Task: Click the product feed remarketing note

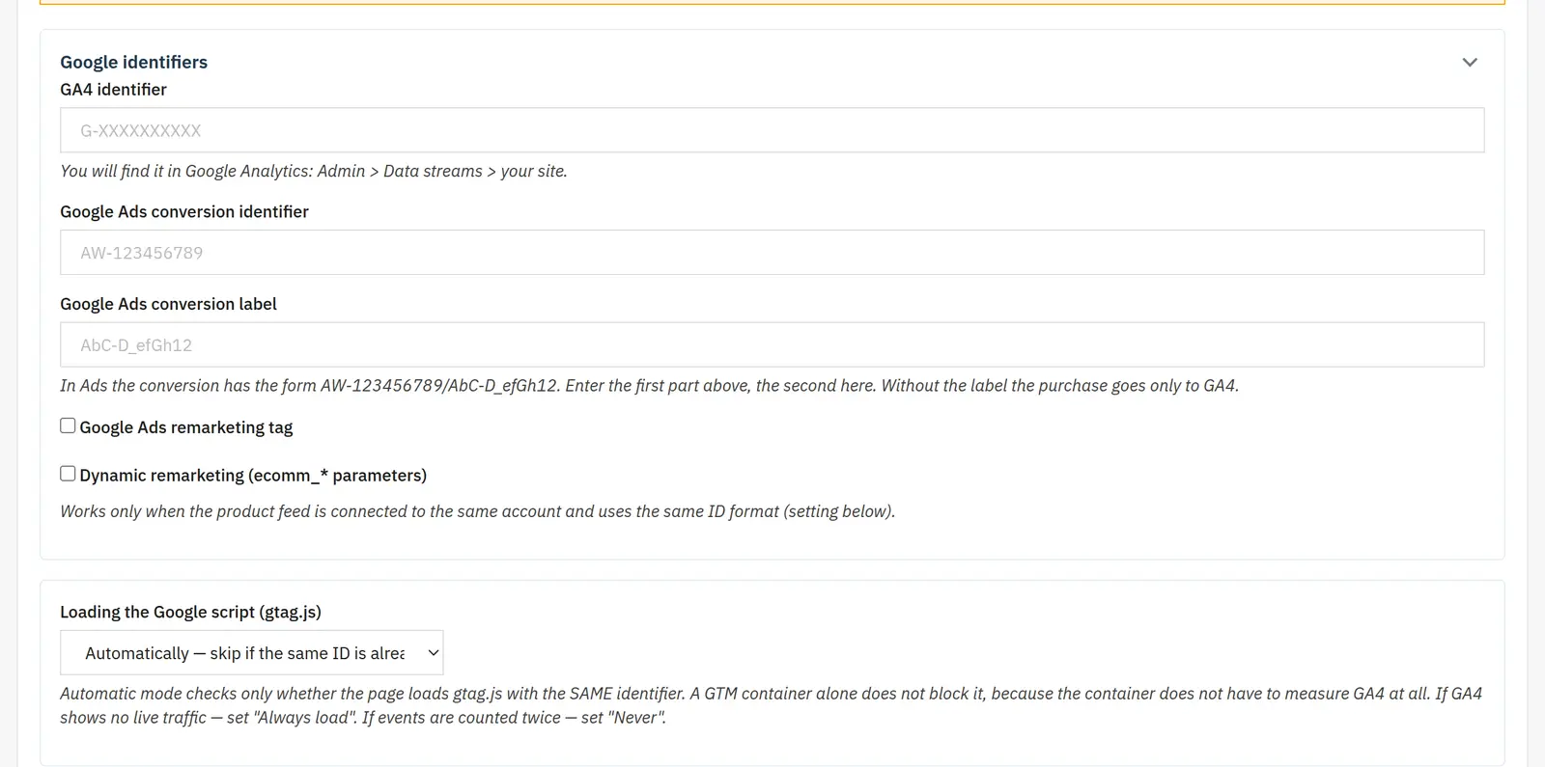Action: coord(477,511)
